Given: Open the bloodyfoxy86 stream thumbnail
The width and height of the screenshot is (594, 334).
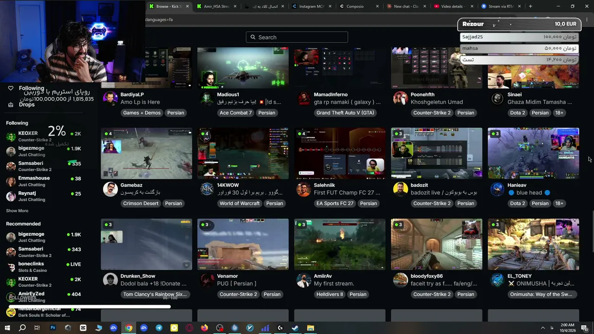Looking at the screenshot, I should coord(437,244).
